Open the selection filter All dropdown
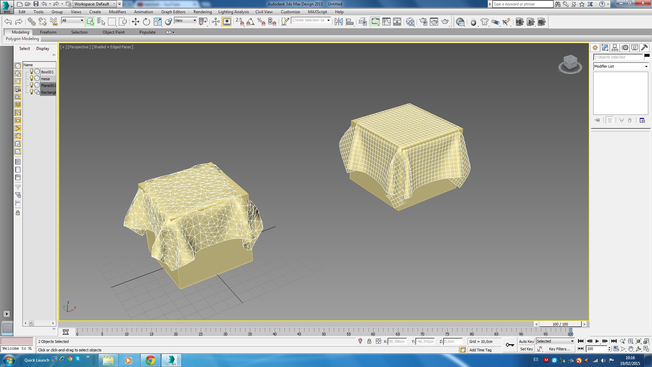Screen dimensions: 652x367 (x=73, y=21)
